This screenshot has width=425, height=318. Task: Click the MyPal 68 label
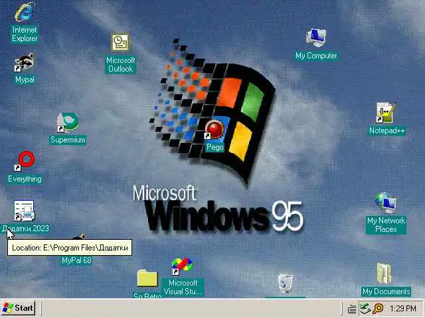pyautogui.click(x=76, y=260)
